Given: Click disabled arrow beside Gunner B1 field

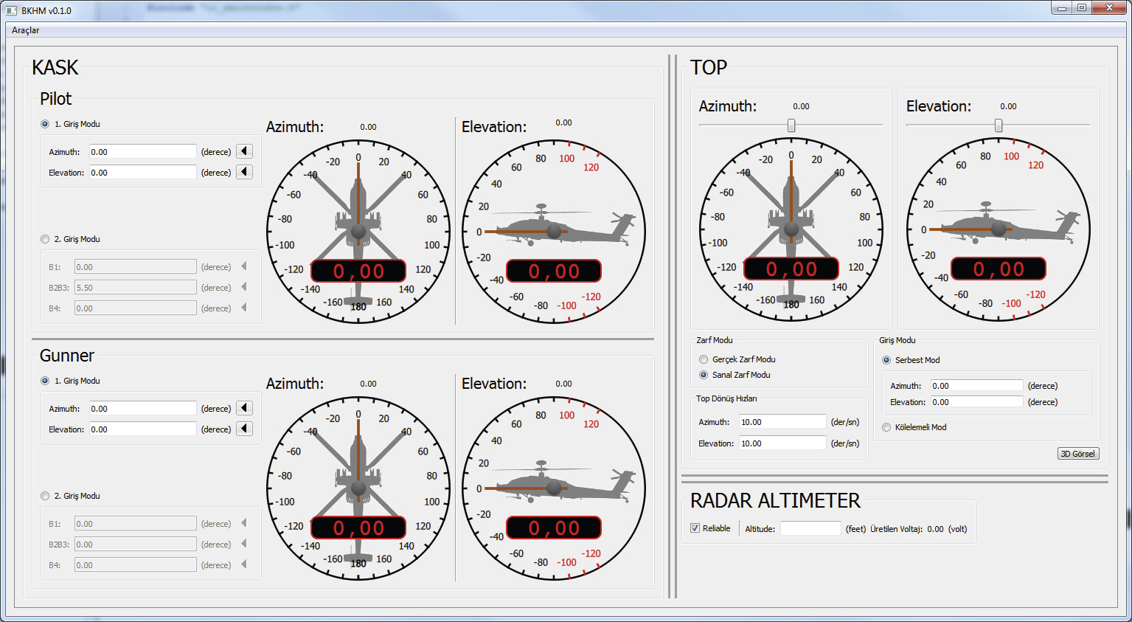Looking at the screenshot, I should 244,523.
